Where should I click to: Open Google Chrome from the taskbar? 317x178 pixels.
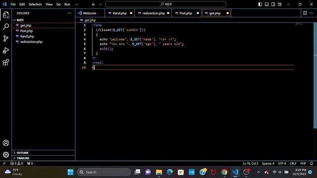coord(224,172)
